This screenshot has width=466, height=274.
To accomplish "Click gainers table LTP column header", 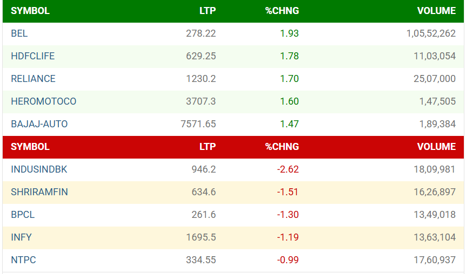I will [208, 11].
